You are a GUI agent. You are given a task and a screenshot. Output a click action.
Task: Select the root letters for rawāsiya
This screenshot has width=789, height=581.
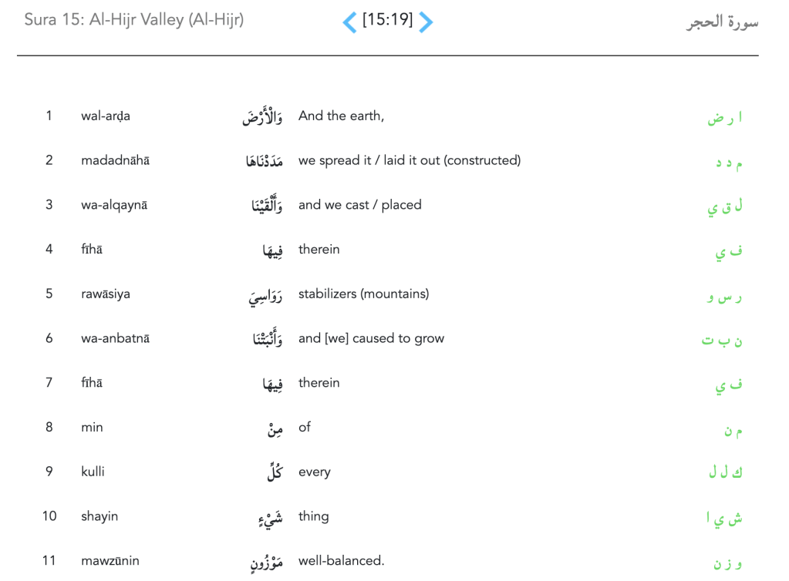tap(725, 296)
